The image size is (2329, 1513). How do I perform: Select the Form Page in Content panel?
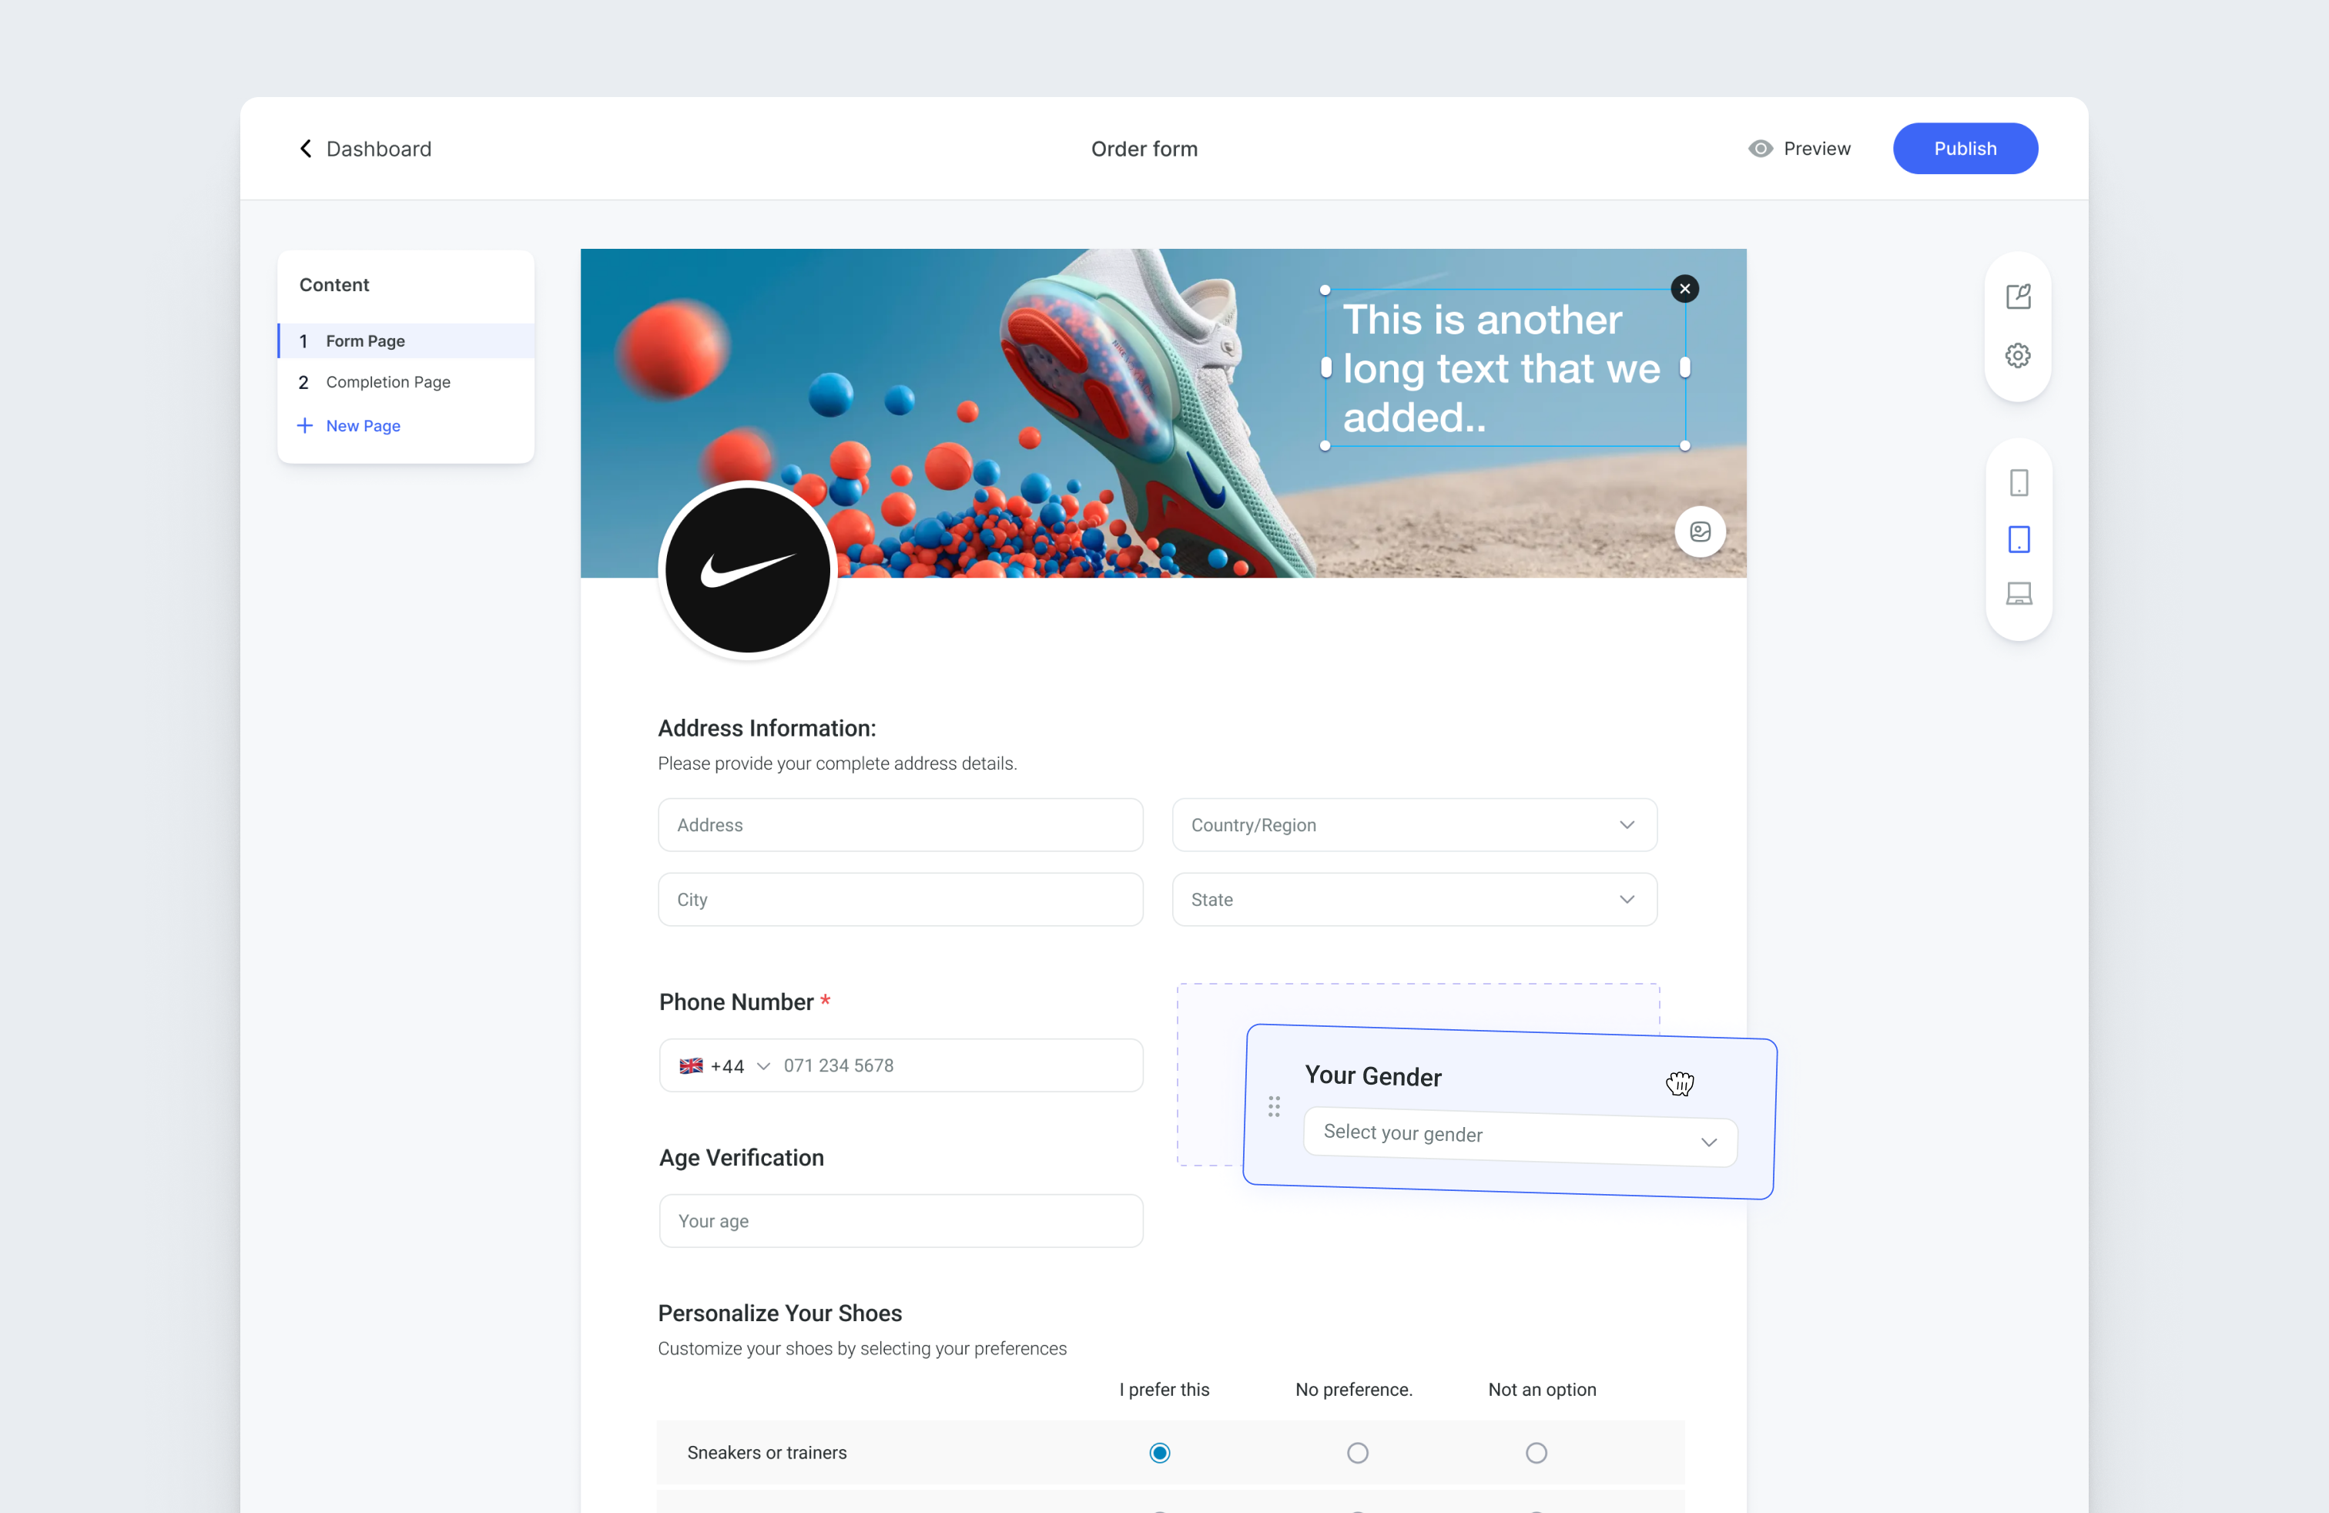point(366,341)
